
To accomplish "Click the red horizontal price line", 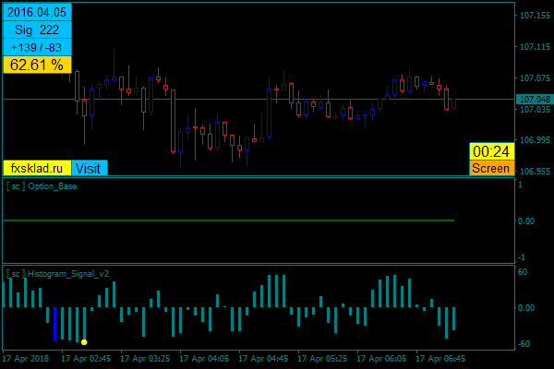I will coord(259,100).
